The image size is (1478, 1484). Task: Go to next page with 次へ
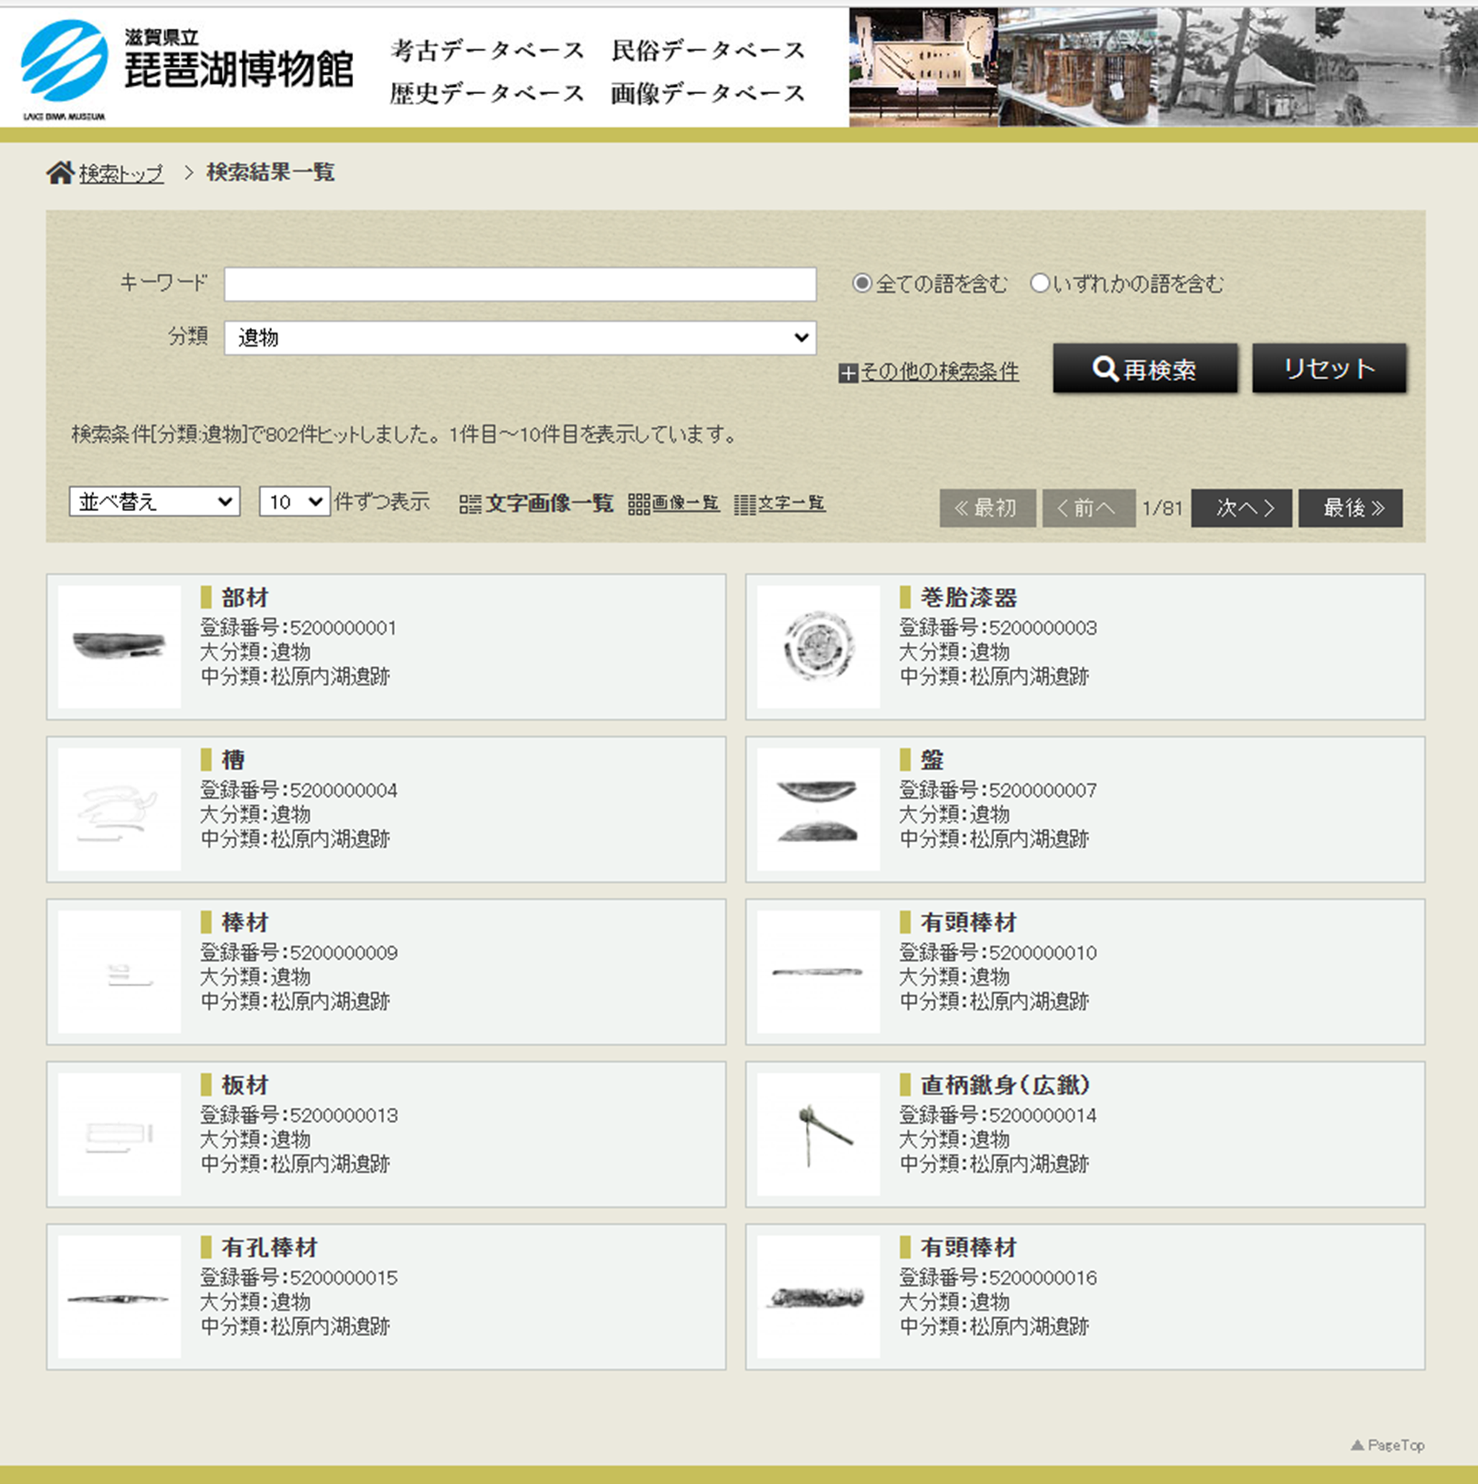(x=1240, y=508)
